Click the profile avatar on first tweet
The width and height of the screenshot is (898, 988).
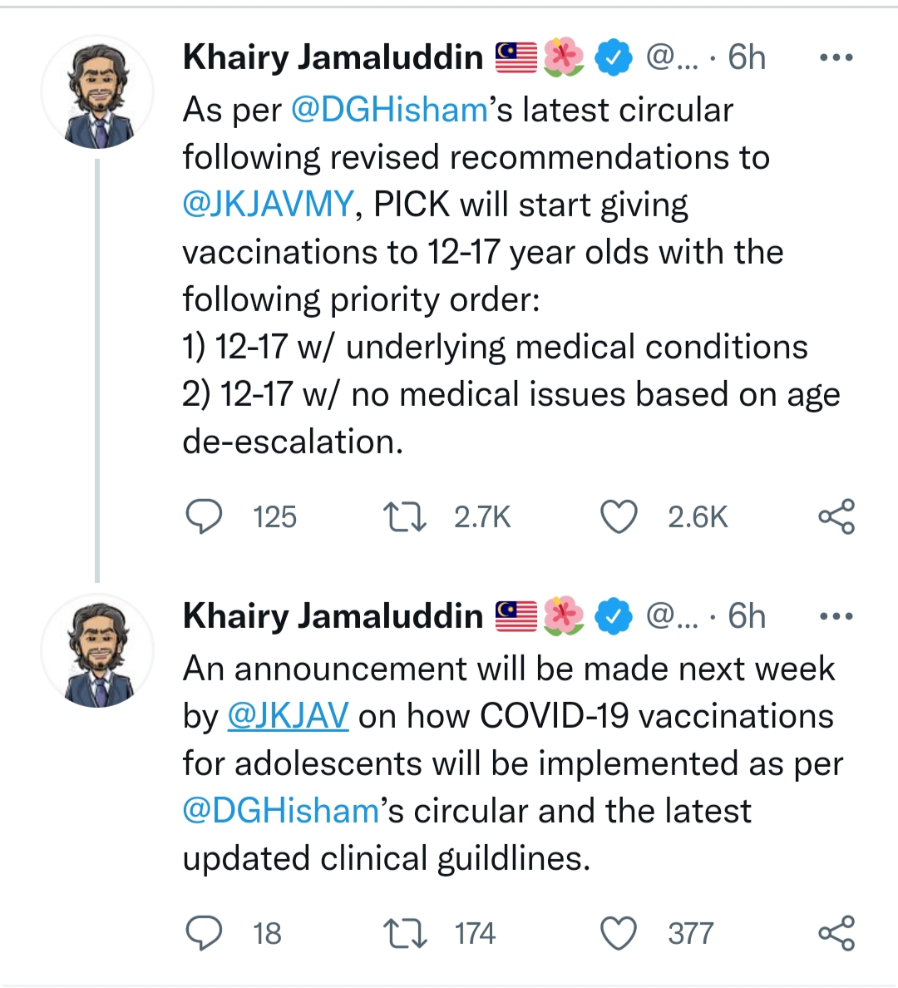pos(98,93)
